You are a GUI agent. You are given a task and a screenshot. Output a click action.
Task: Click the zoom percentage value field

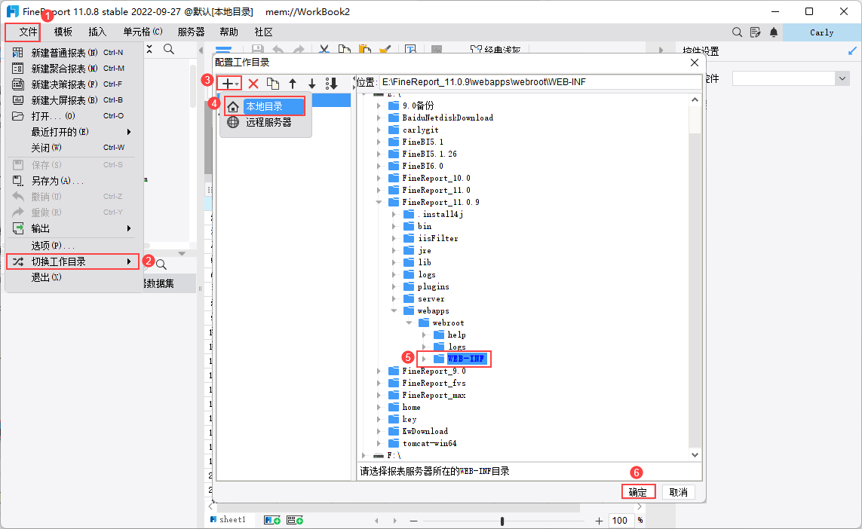point(620,521)
